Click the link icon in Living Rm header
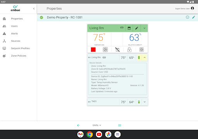 pyautogui.click(x=122, y=27)
